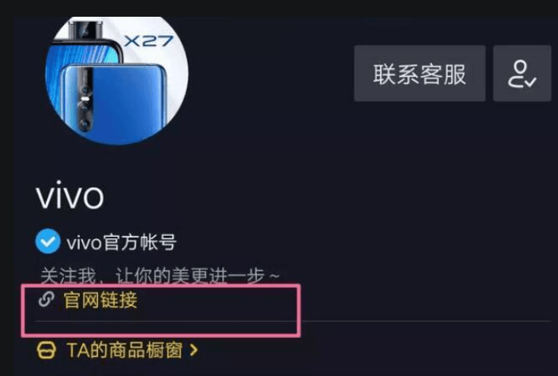Viewport: 558px width, 376px height.
Task: Click the X27 label inside the avatar
Action: point(148,42)
